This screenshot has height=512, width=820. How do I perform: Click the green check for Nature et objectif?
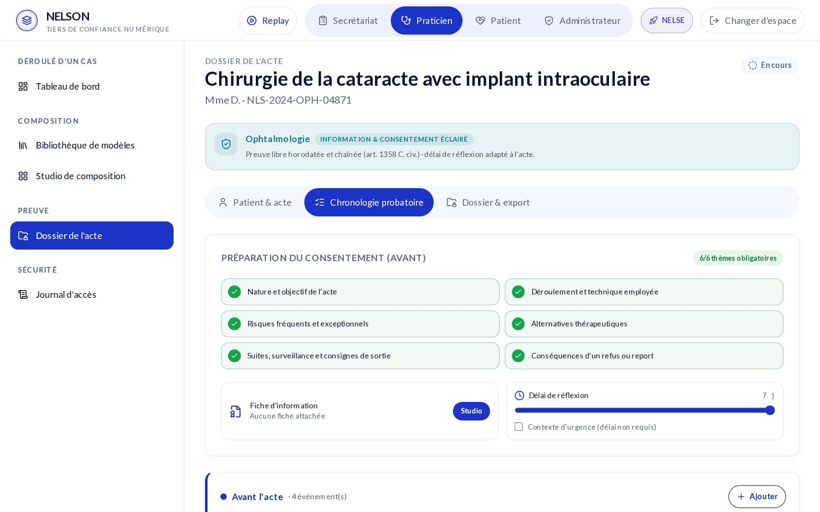234,292
